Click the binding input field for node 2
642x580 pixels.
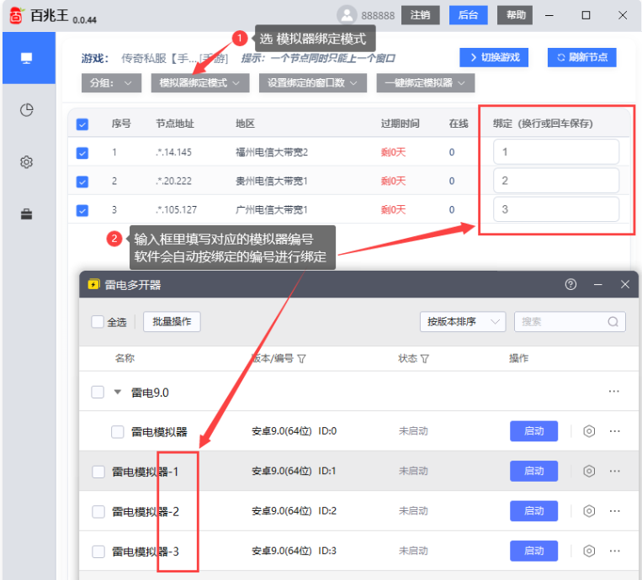556,181
